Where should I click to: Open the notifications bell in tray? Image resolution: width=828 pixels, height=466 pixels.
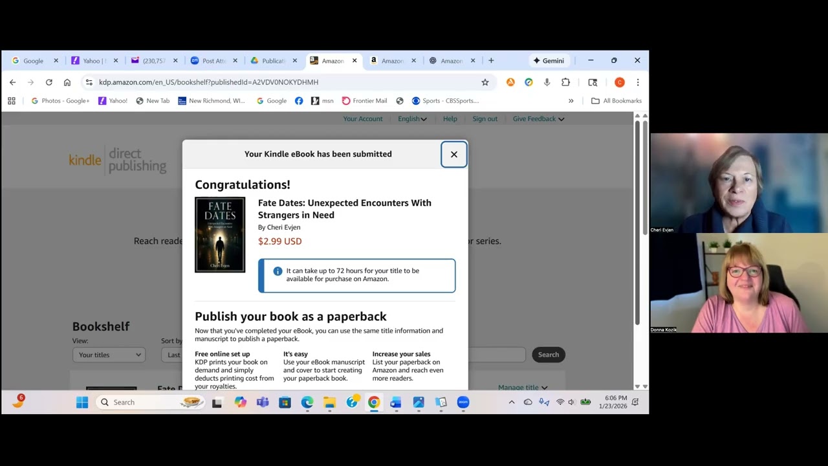coord(635,402)
